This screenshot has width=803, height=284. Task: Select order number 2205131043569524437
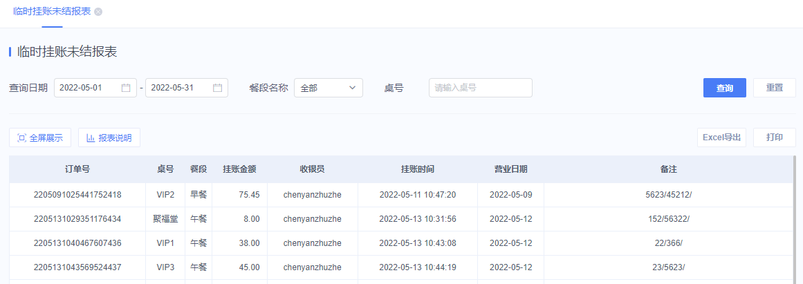[77, 267]
